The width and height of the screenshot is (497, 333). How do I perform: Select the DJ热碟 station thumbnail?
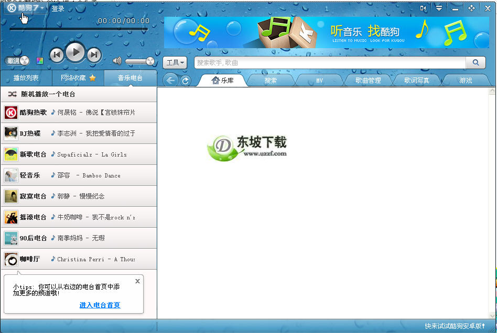pyautogui.click(x=11, y=134)
